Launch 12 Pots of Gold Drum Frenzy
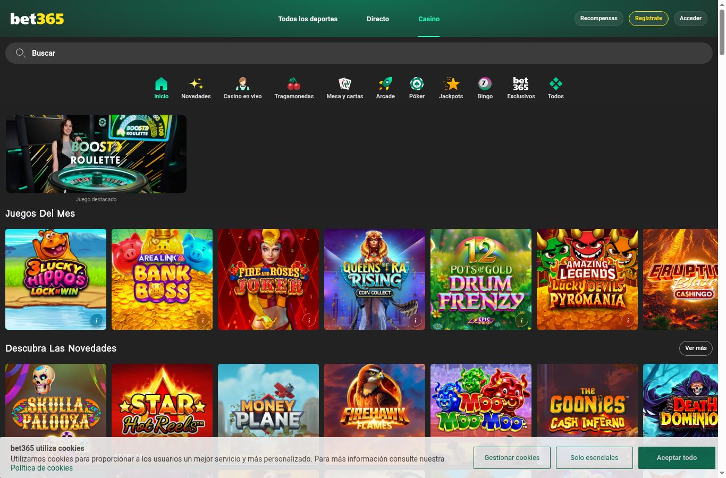The width and height of the screenshot is (726, 478). point(481,279)
